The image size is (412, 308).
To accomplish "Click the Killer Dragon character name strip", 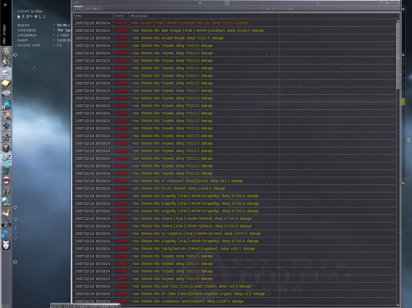I will (4, 34).
